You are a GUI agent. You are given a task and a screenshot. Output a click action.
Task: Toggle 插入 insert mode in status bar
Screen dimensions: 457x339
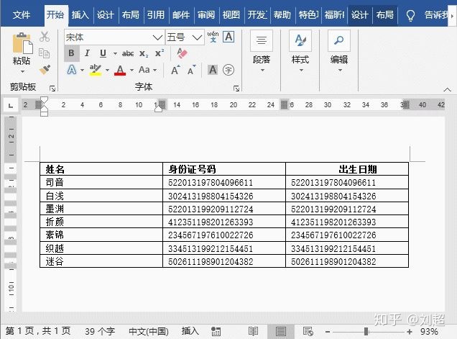[x=190, y=331]
